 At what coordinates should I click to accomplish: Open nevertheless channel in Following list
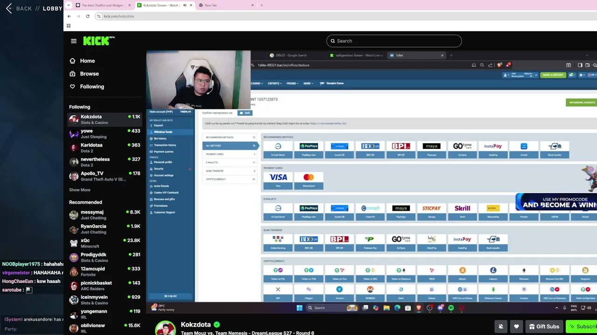pos(104,162)
